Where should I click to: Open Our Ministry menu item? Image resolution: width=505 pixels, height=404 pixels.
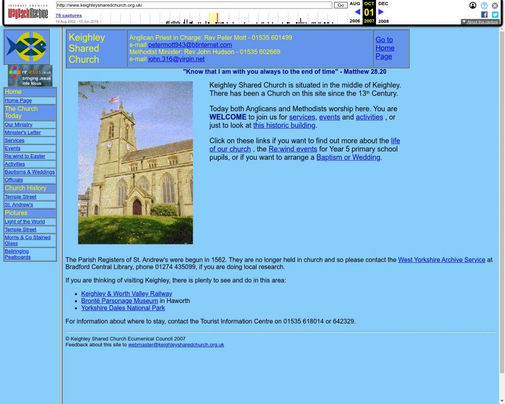click(18, 124)
